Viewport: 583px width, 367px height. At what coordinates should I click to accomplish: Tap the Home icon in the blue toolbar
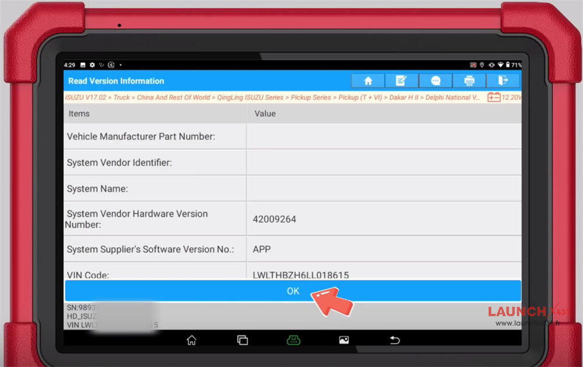pyautogui.click(x=368, y=81)
